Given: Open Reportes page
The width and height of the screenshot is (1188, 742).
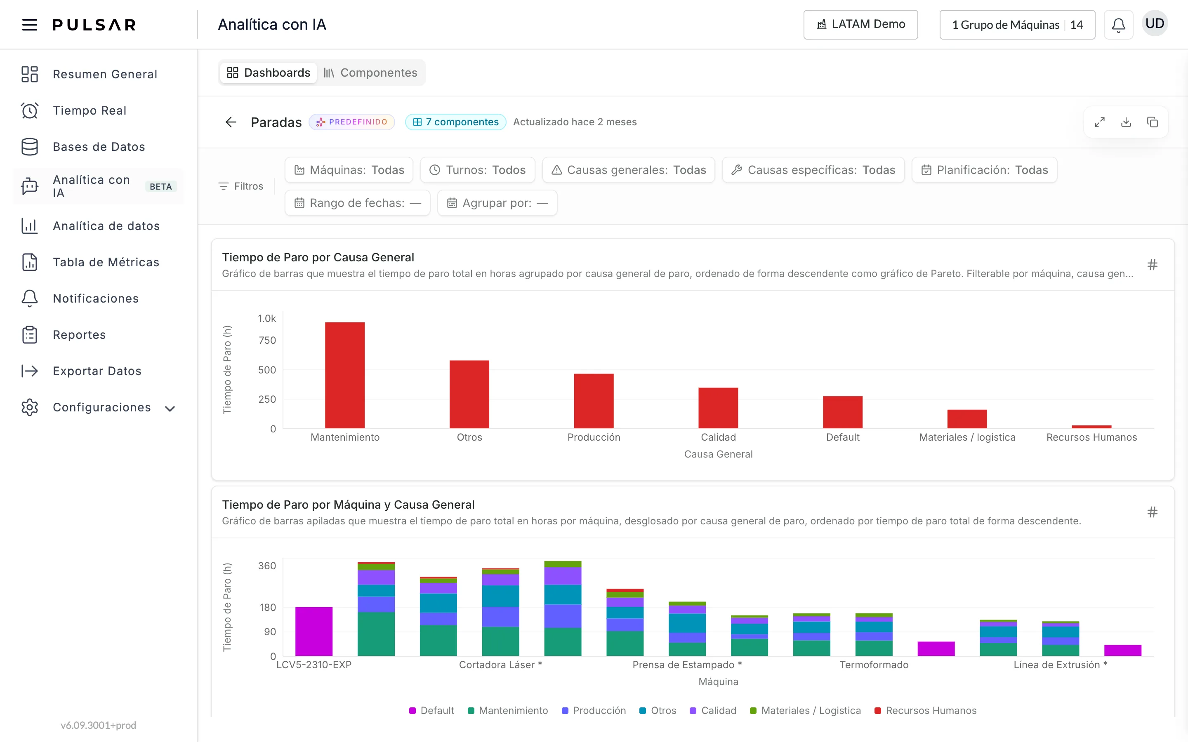Looking at the screenshot, I should coord(99,335).
